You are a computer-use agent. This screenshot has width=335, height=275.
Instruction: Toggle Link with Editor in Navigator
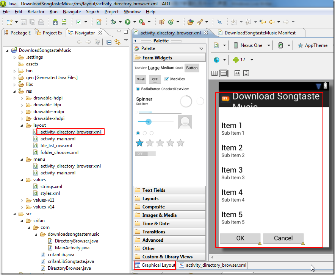click(x=117, y=42)
